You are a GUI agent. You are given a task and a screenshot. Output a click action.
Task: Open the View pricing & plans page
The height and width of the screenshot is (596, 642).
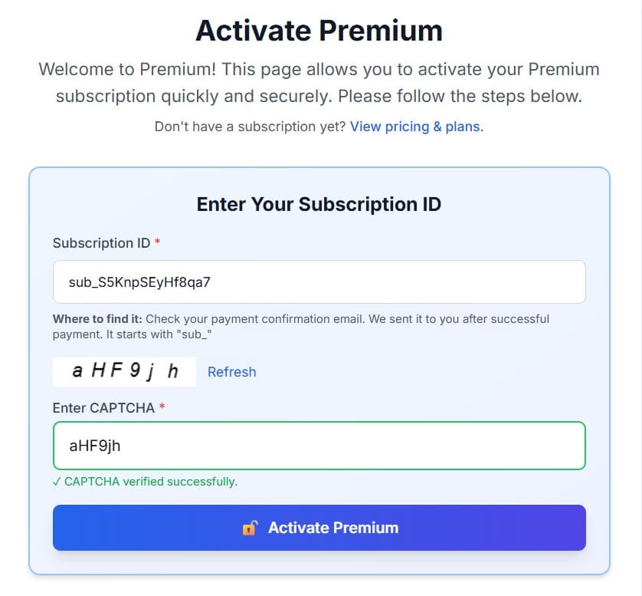(x=414, y=127)
